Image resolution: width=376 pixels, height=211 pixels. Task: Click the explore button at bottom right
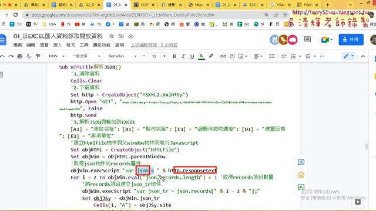coord(358,202)
